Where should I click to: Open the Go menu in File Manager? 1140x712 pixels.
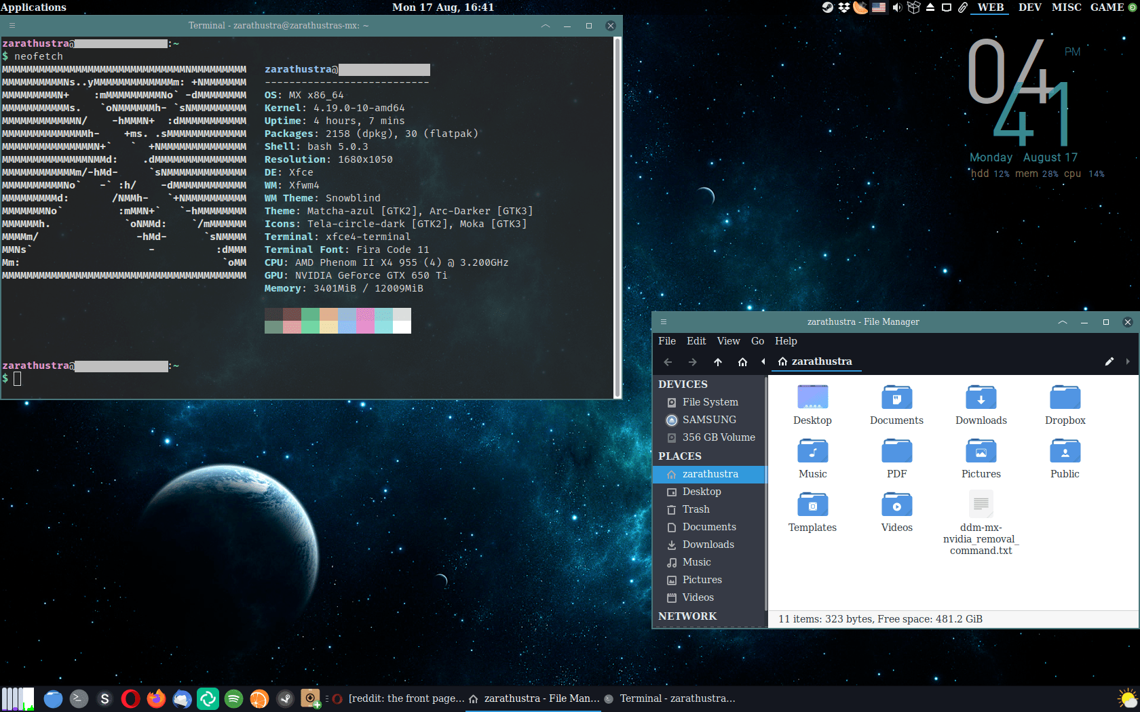coord(757,341)
